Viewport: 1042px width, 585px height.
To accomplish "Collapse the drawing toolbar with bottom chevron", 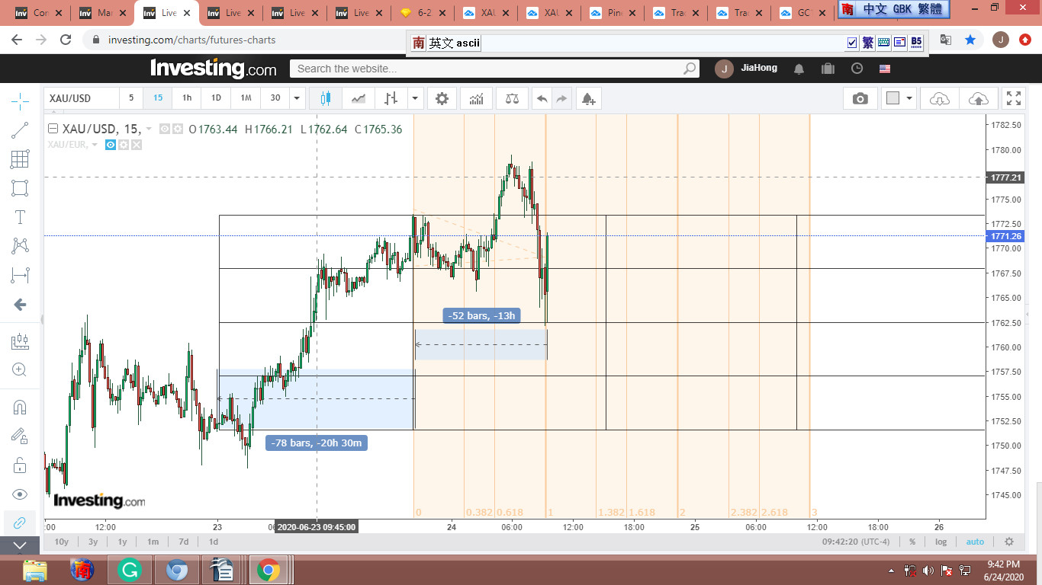I will click(20, 545).
